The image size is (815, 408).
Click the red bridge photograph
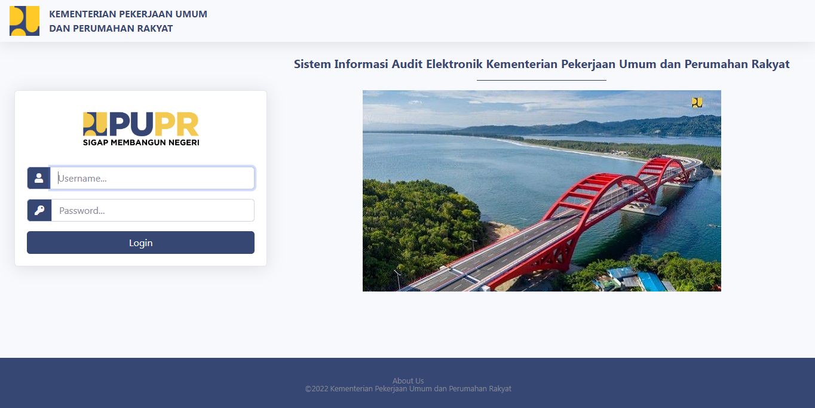[x=541, y=191]
